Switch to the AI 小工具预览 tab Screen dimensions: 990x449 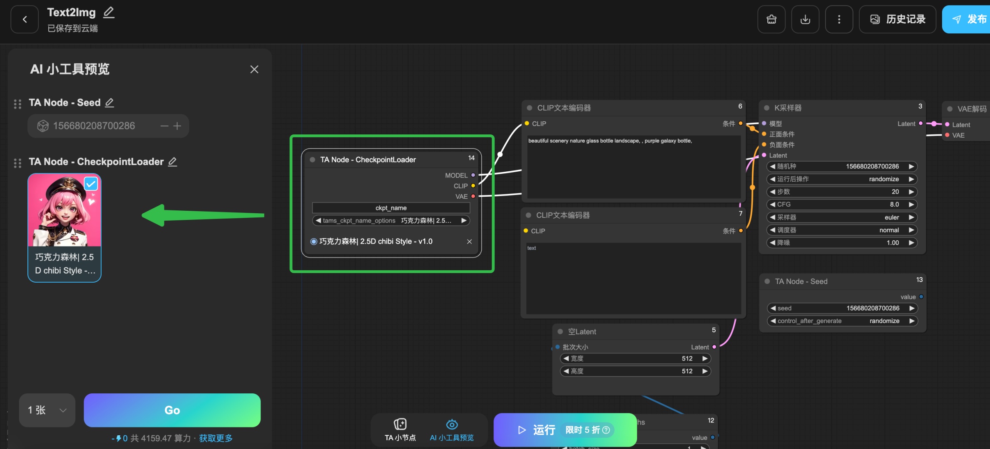(452, 429)
